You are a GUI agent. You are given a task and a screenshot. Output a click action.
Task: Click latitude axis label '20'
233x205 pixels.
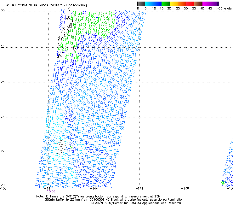tap(3, 185)
